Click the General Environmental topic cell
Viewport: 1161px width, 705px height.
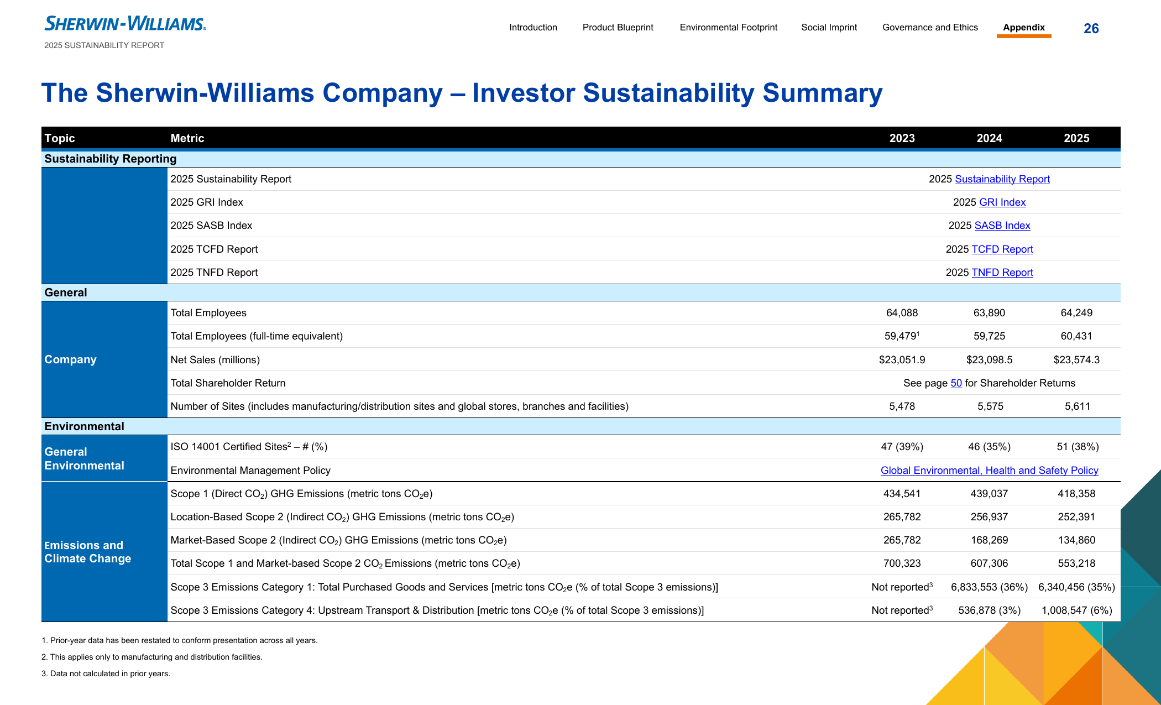[104, 458]
